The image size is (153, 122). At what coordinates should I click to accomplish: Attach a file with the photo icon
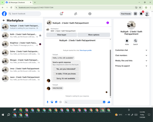[x=52, y=102]
